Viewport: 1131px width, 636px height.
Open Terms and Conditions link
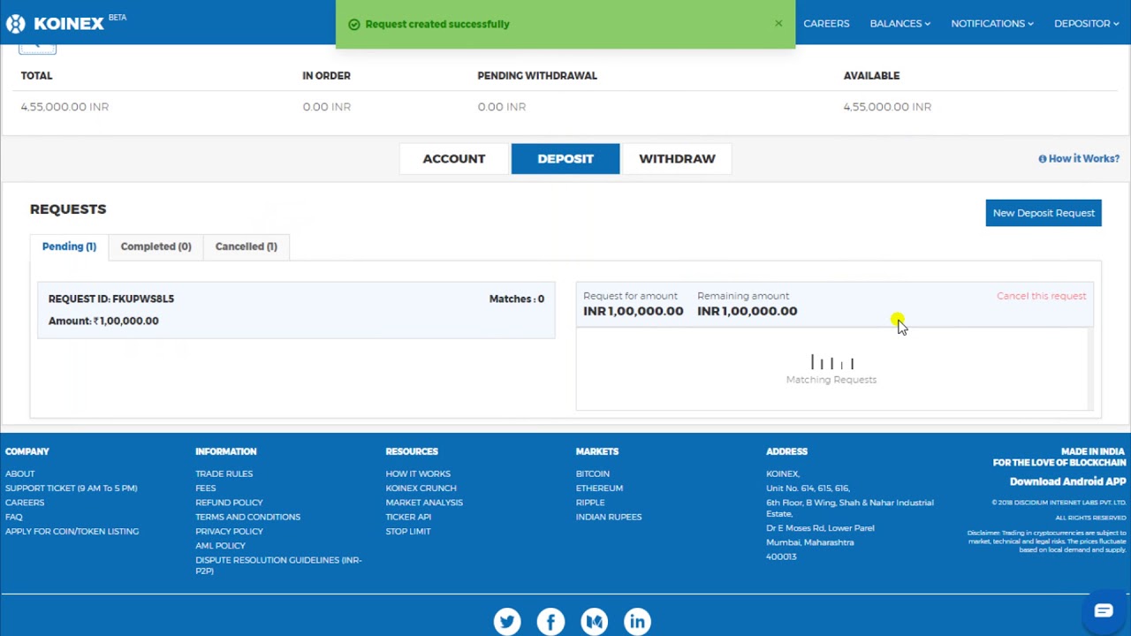[248, 517]
